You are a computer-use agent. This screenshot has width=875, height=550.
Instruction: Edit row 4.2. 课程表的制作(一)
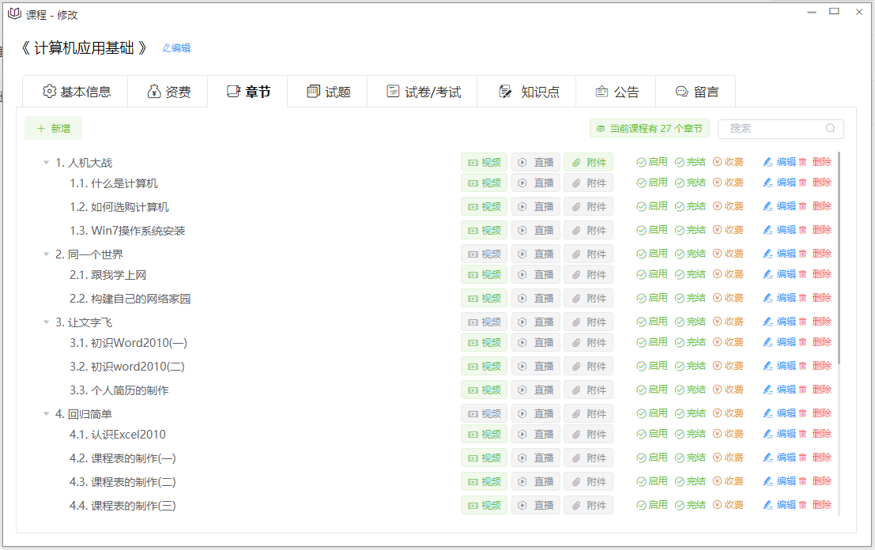[x=779, y=458]
